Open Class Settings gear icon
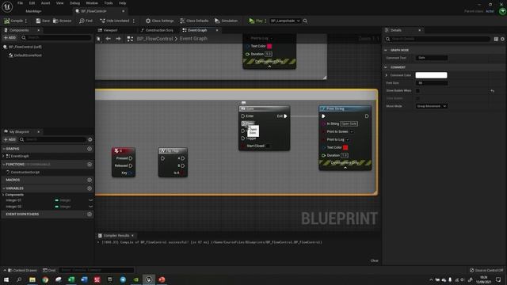The height and width of the screenshot is (285, 507). point(148,21)
